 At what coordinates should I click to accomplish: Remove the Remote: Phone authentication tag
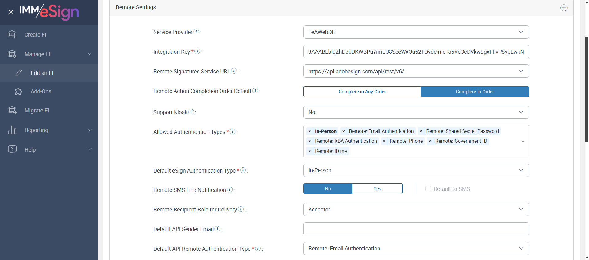pos(384,141)
